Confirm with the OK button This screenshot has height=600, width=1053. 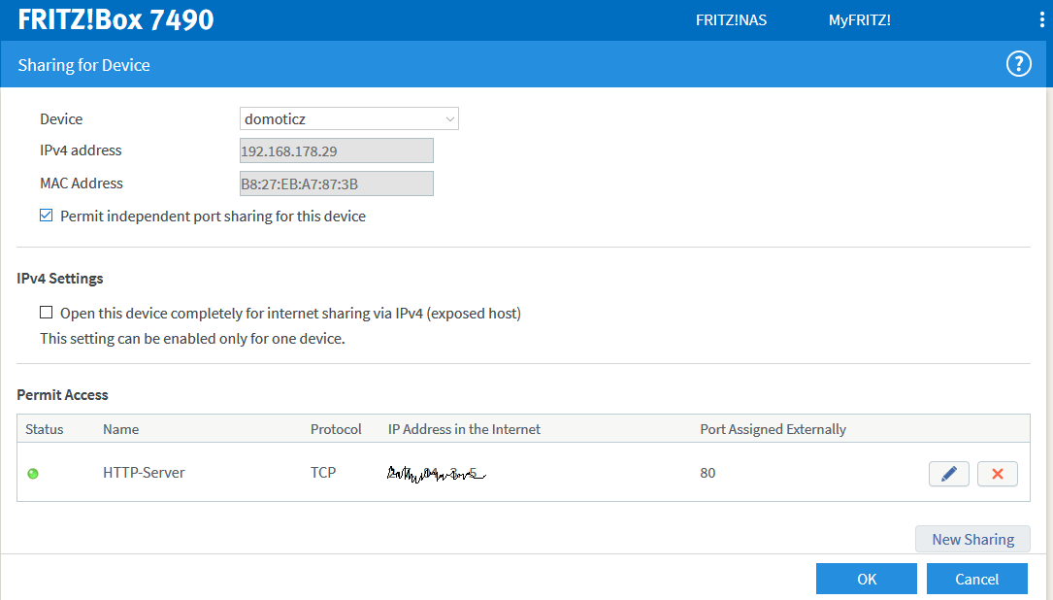coord(867,579)
